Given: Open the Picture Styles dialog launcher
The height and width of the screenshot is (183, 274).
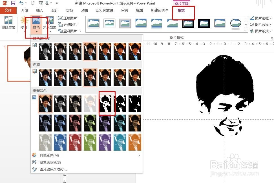Looking at the screenshot, I should click(272, 38).
